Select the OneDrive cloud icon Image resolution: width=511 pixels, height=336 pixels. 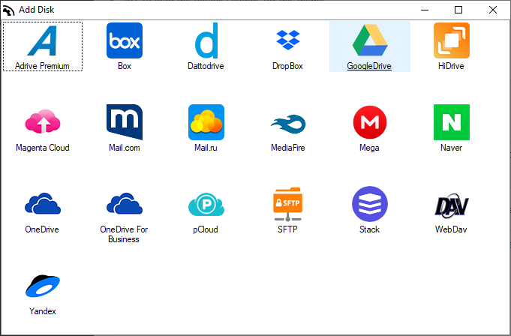point(43,203)
